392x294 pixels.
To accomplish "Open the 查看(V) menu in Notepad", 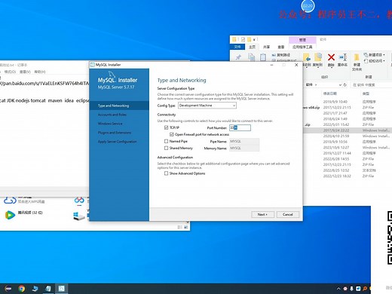I will click(25, 72).
